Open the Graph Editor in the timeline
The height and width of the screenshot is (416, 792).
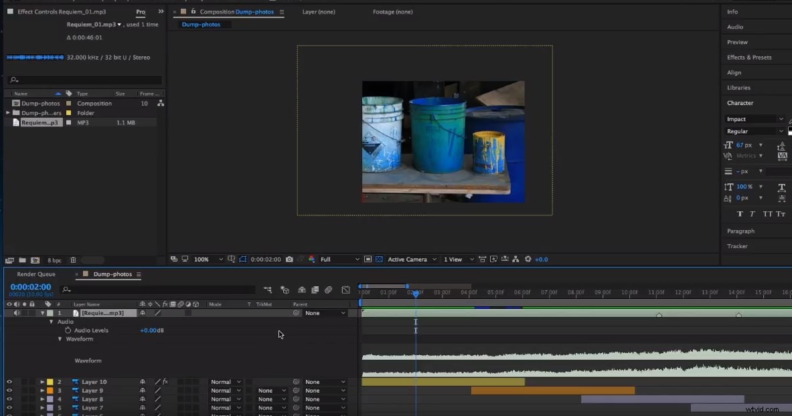point(346,290)
